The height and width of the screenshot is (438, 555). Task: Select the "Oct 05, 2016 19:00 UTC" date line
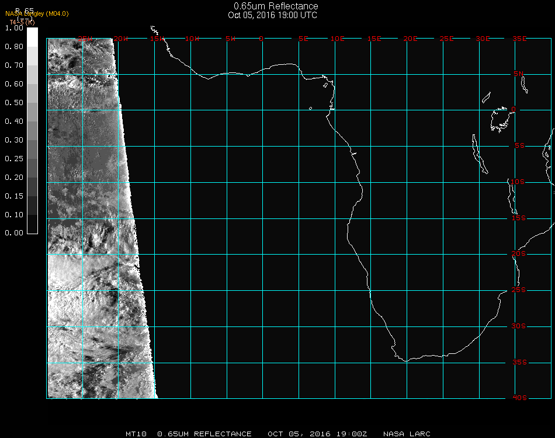pos(273,15)
